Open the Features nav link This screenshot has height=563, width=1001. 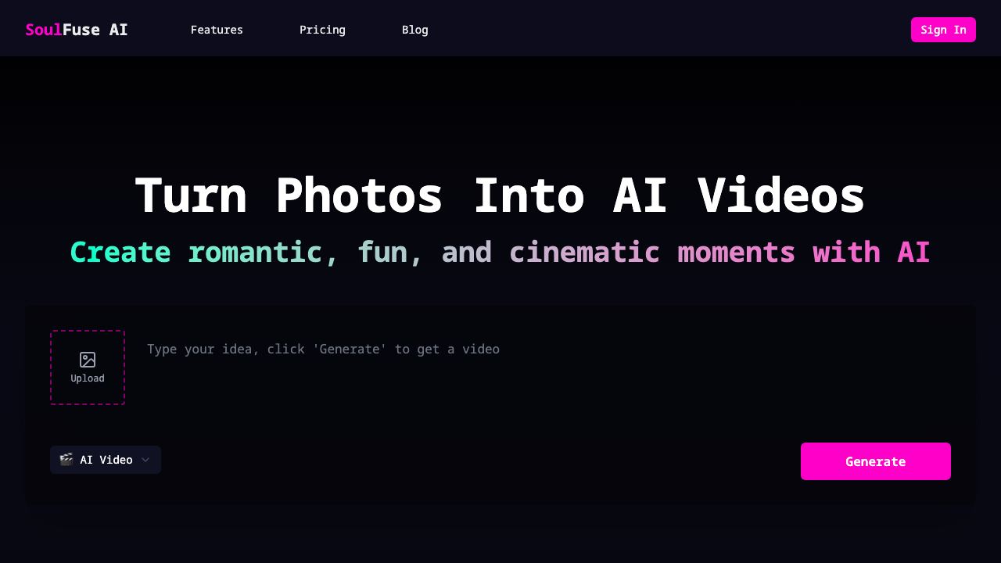[x=217, y=30]
